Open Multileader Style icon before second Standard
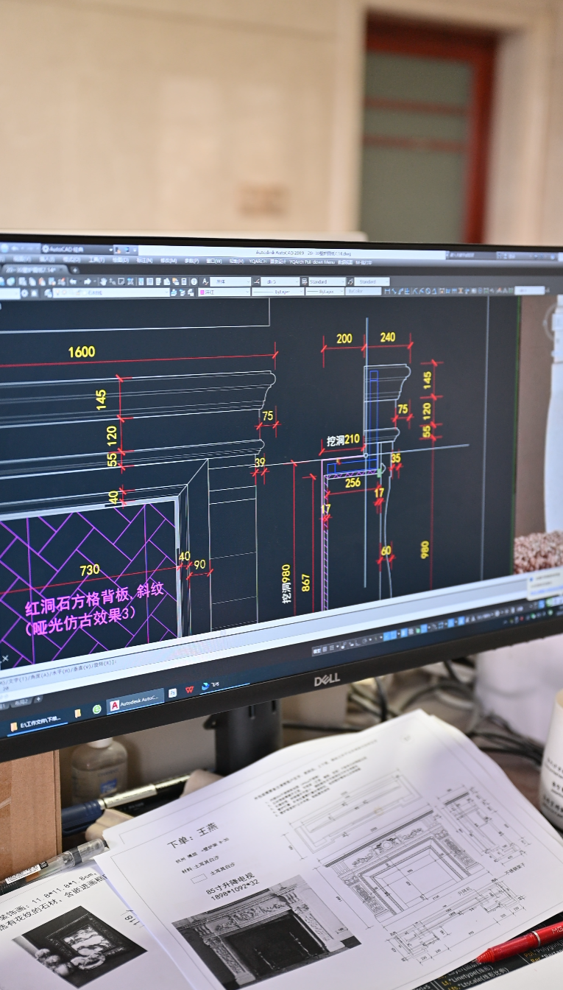This screenshot has width=563, height=990. (350, 281)
